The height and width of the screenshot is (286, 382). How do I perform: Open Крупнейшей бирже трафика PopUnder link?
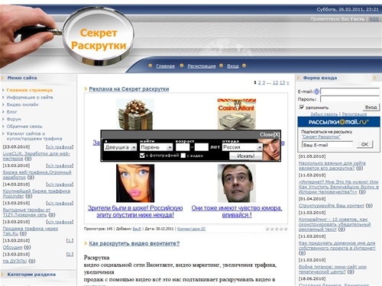(x=37, y=194)
